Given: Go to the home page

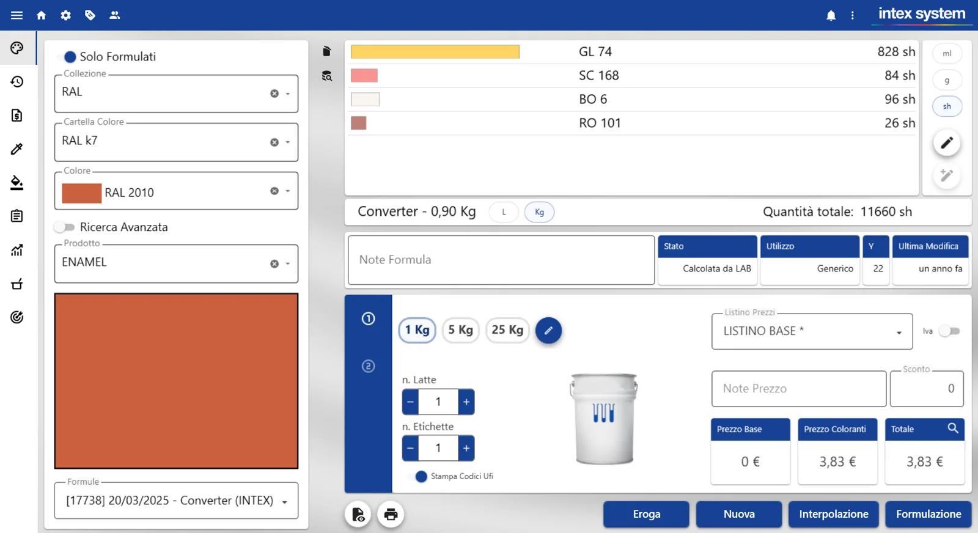Looking at the screenshot, I should (x=41, y=15).
